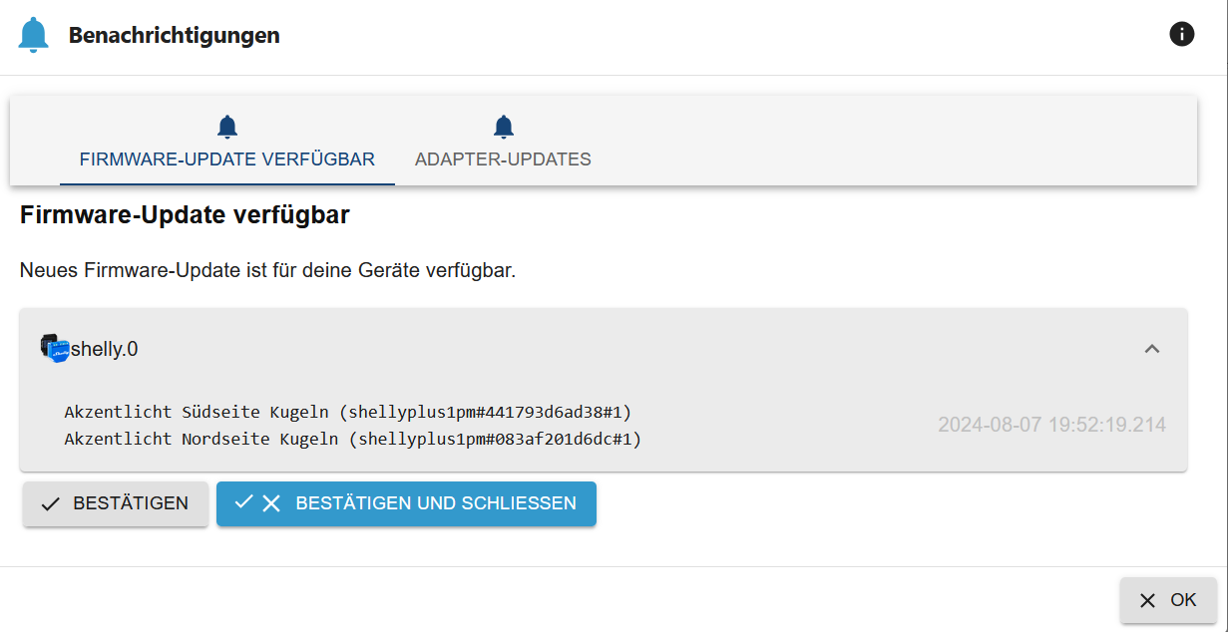
Task: Click the X icon in Bestätigen und Schliessen
Action: (x=271, y=503)
